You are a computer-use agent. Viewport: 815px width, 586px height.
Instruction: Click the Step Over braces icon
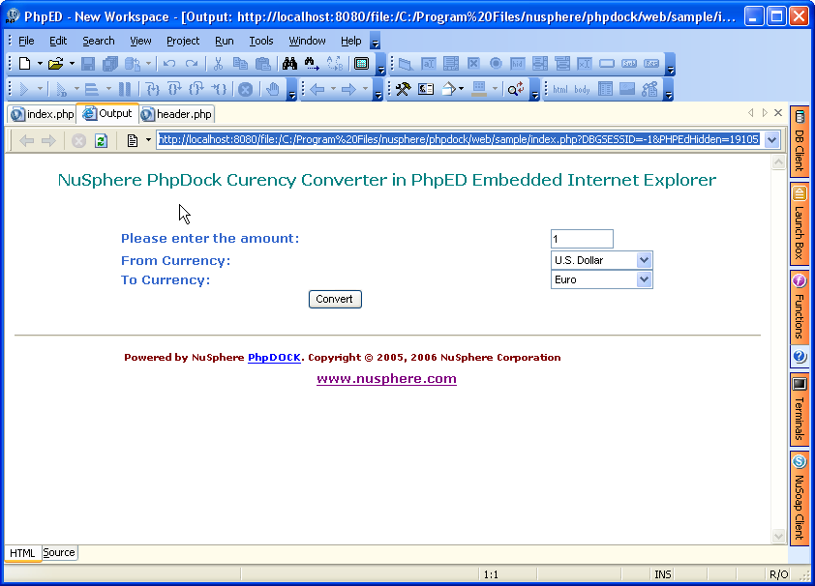pyautogui.click(x=174, y=89)
